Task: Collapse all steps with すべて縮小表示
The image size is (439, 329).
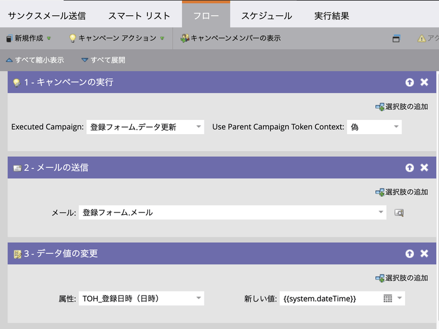Action: point(35,60)
